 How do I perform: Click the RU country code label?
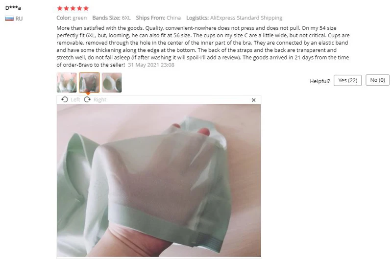(x=19, y=19)
